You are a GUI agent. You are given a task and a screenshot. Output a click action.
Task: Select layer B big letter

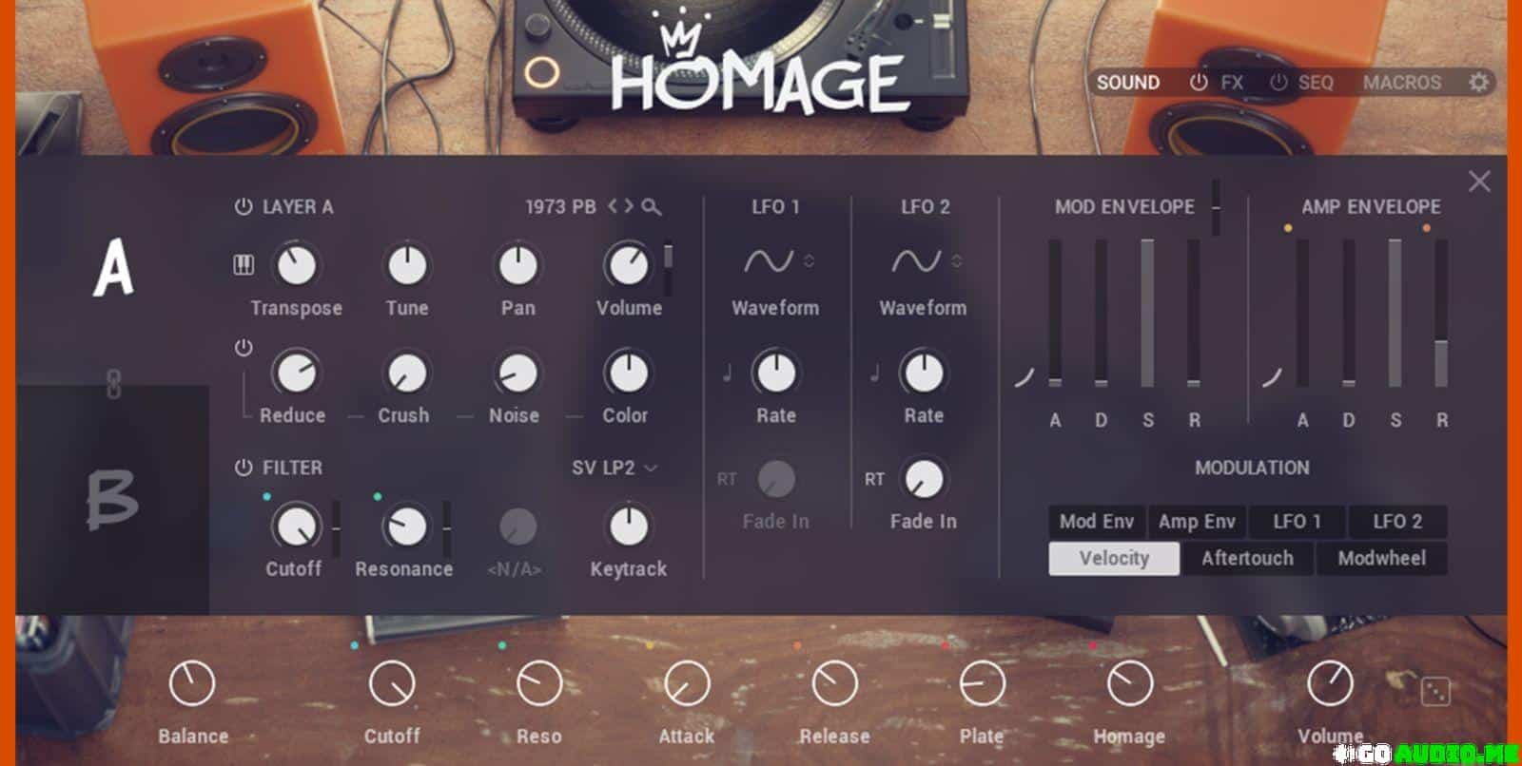(x=112, y=499)
